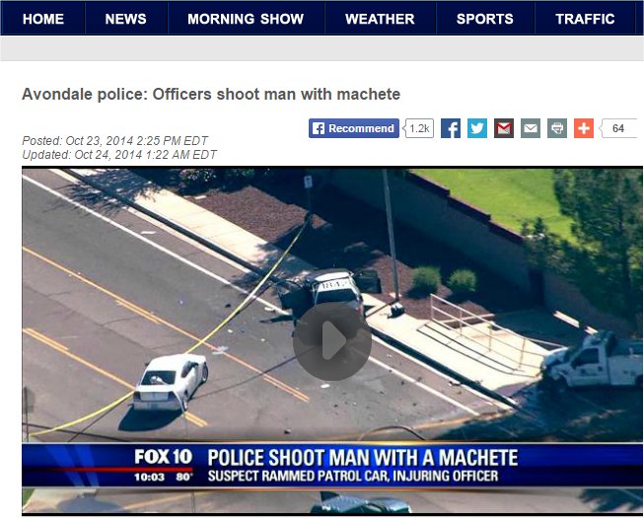Share article through Gmail icon
Screen dimensions: 644x518
point(504,128)
